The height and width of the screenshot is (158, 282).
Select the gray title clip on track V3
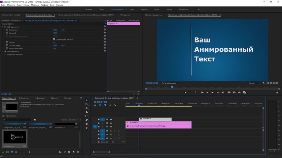(155, 119)
